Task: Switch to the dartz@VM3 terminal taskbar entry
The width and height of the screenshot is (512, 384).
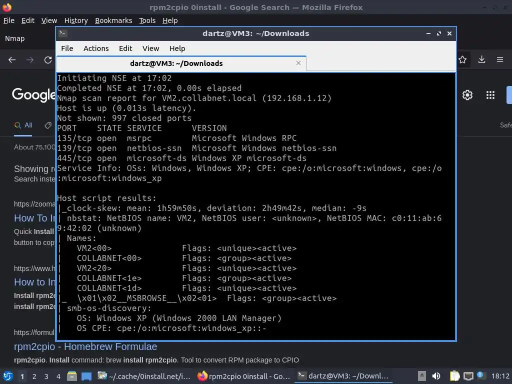Action: tap(343, 376)
